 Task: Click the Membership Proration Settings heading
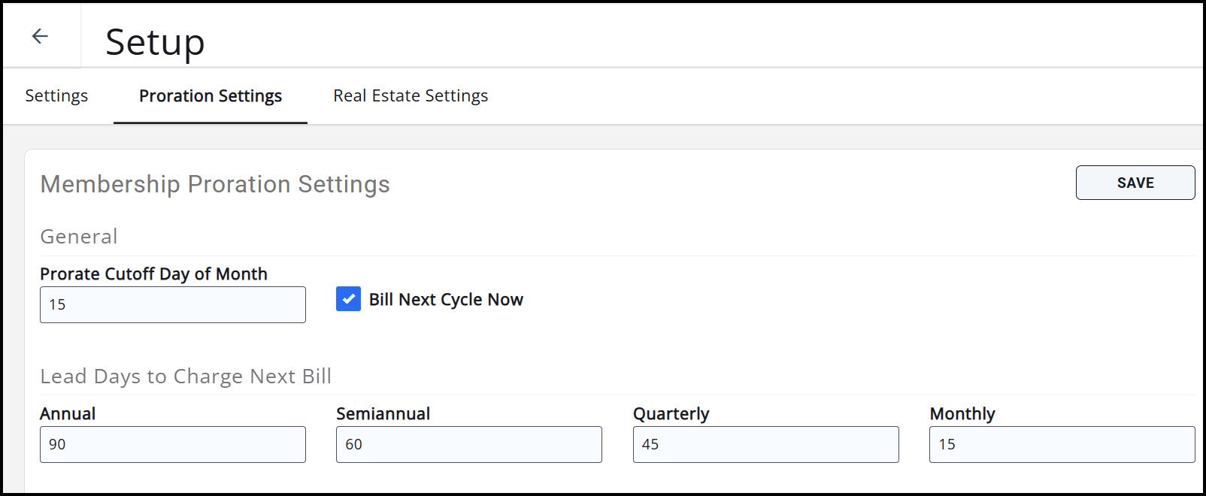[215, 184]
